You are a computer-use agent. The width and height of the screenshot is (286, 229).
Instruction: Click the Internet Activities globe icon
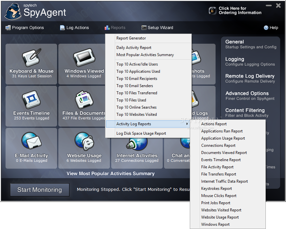pos(137,144)
